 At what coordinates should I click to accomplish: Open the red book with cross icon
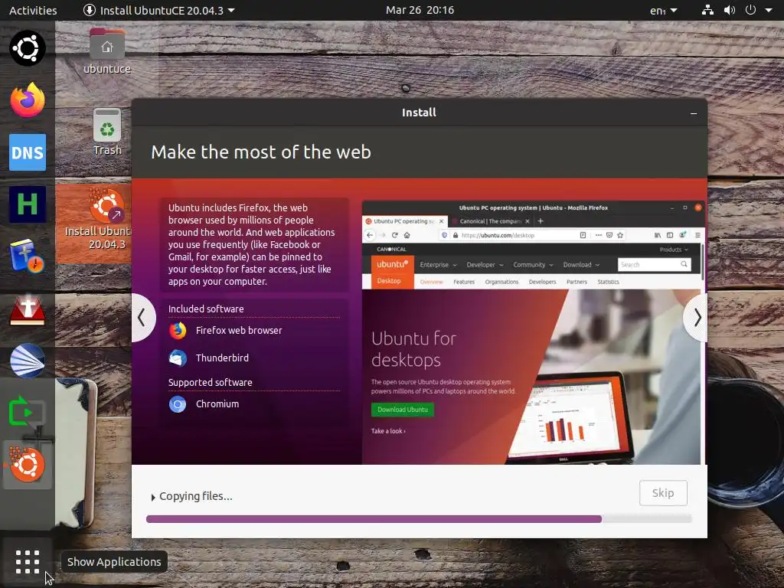pyautogui.click(x=28, y=309)
